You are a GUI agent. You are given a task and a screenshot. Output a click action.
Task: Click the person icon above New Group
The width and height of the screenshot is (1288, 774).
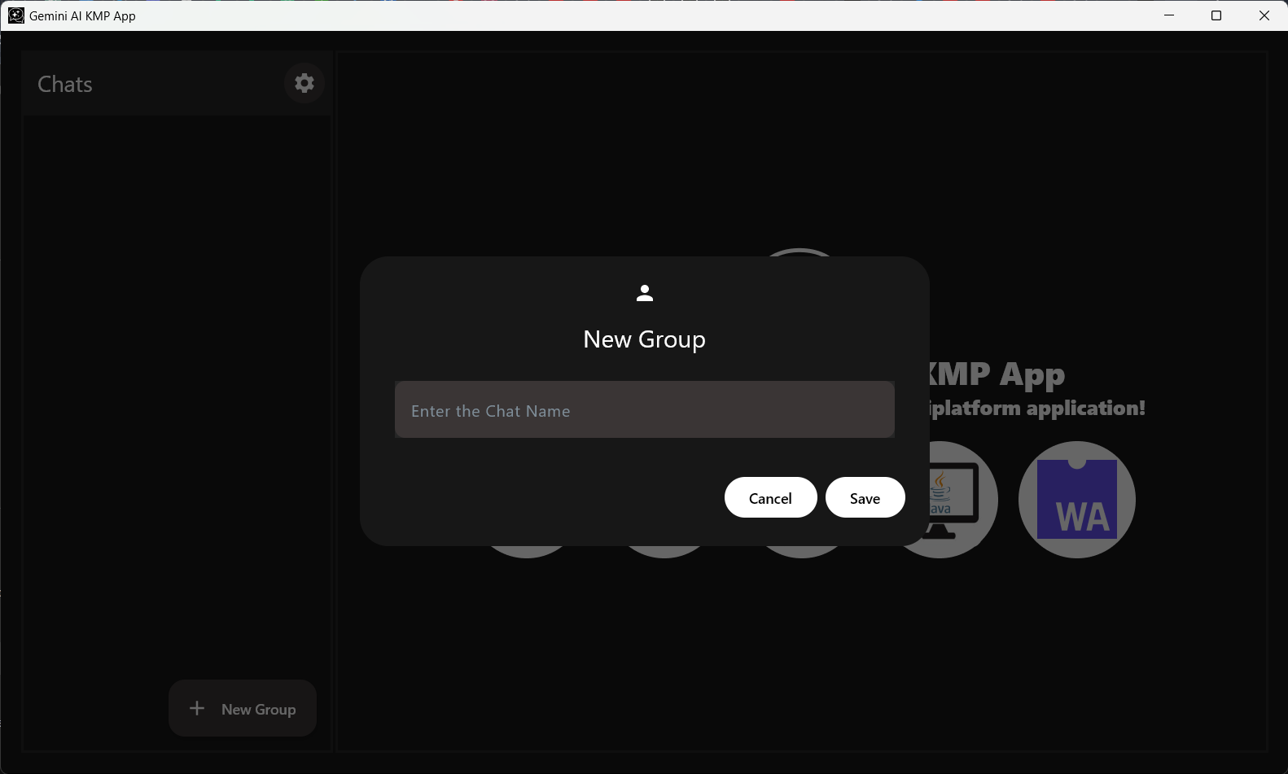click(645, 293)
